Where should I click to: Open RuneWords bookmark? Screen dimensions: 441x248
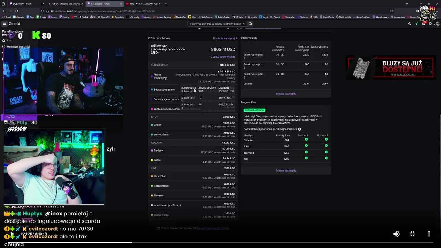point(327,17)
